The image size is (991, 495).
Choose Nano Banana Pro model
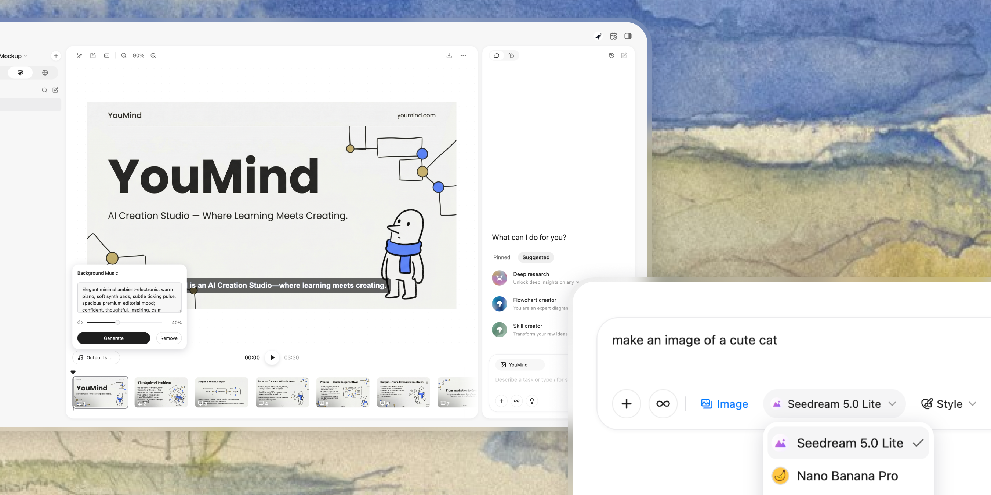pos(848,476)
